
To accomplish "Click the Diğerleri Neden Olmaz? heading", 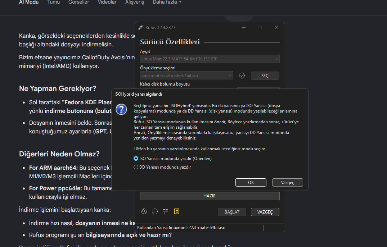I will [x=59, y=154].
